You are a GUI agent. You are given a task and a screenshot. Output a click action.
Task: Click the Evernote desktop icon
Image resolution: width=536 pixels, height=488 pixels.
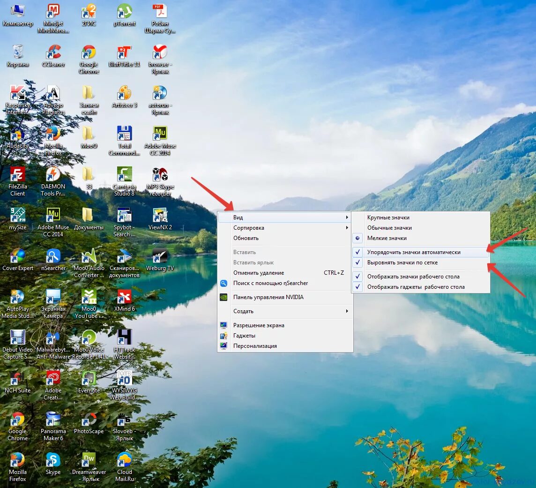pos(89,382)
